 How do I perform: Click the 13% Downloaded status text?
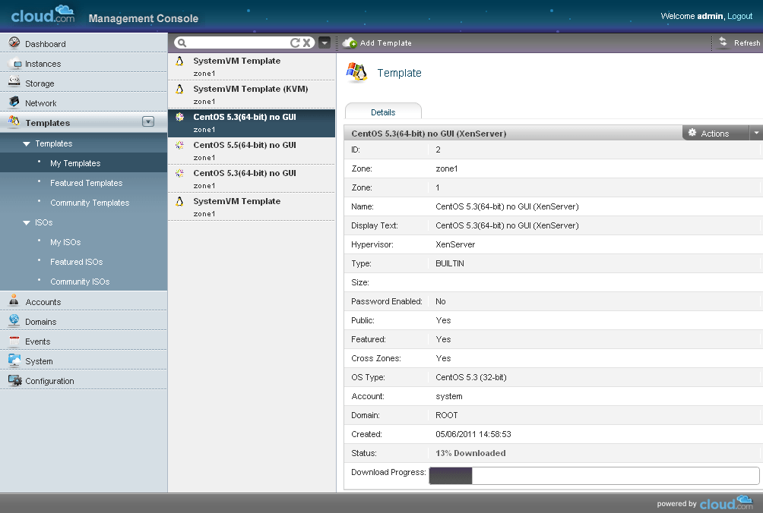[x=470, y=453]
